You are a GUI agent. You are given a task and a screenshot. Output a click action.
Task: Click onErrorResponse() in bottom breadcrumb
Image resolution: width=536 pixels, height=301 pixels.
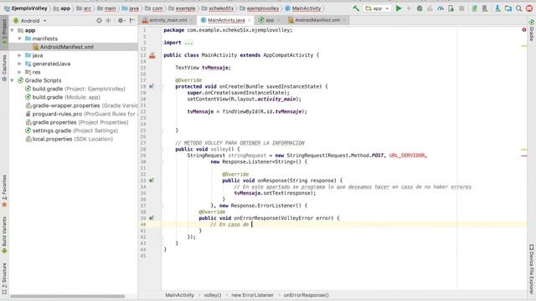click(306, 295)
